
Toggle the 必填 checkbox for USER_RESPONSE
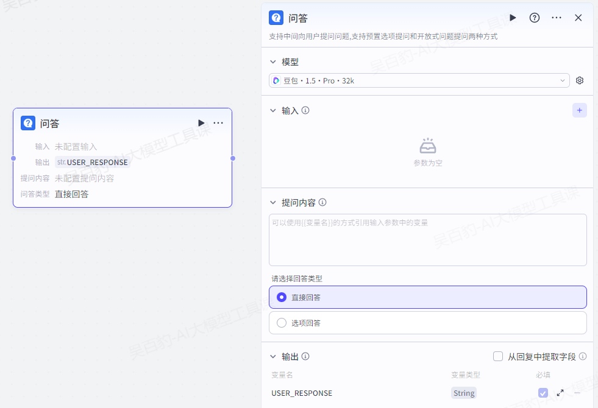pos(543,393)
